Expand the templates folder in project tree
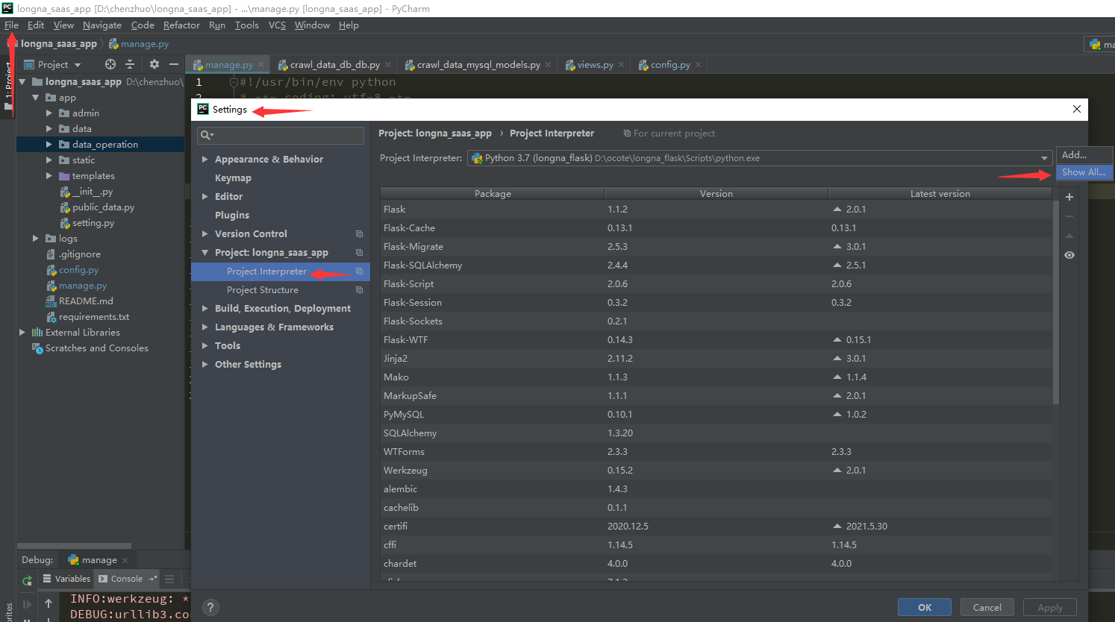The width and height of the screenshot is (1115, 622). click(x=49, y=176)
